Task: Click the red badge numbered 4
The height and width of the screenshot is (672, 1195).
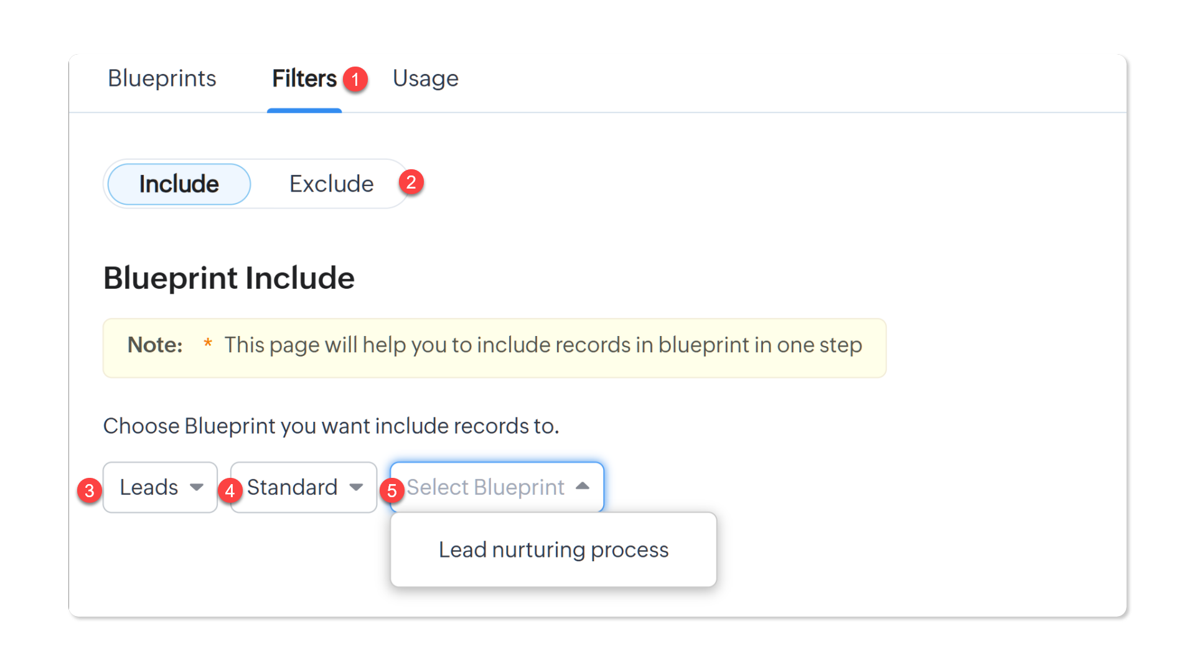Action: [230, 491]
